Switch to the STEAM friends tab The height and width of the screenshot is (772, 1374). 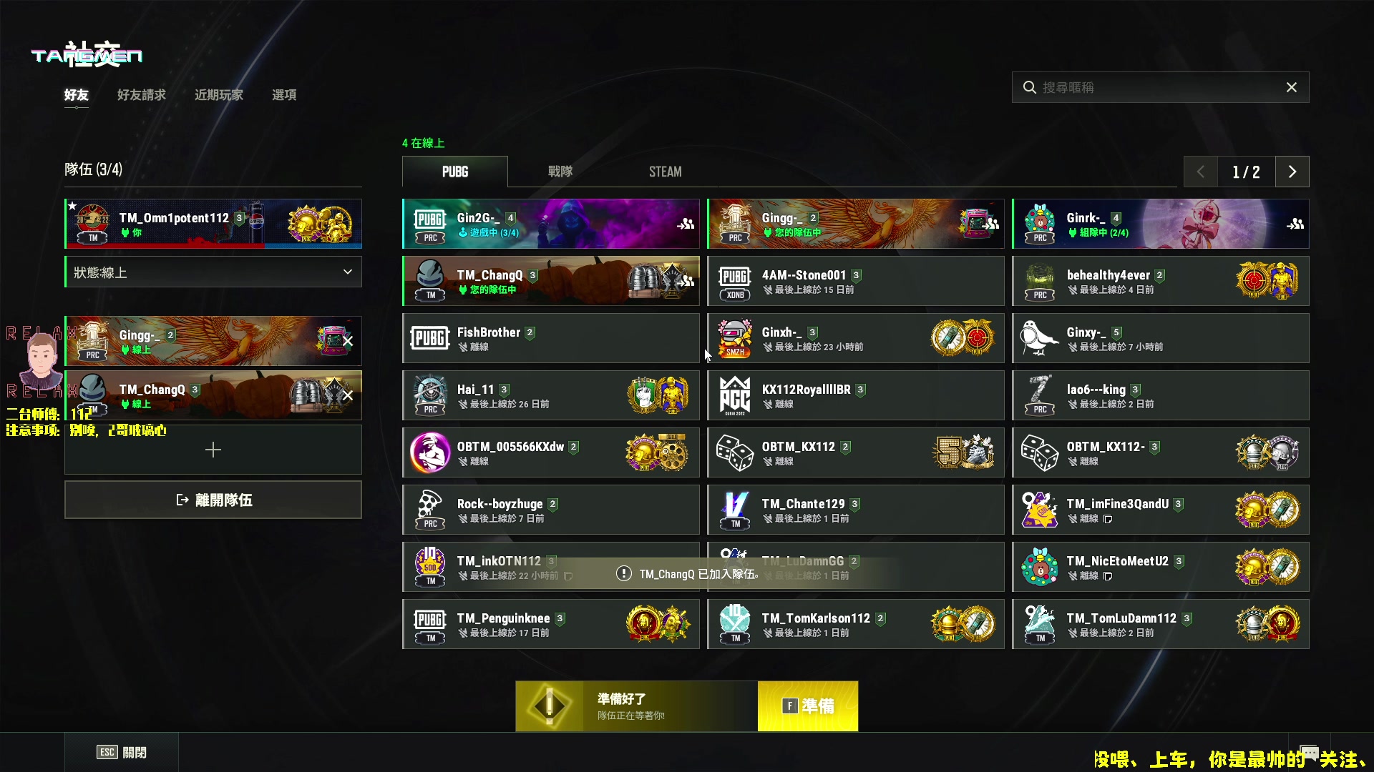666,172
